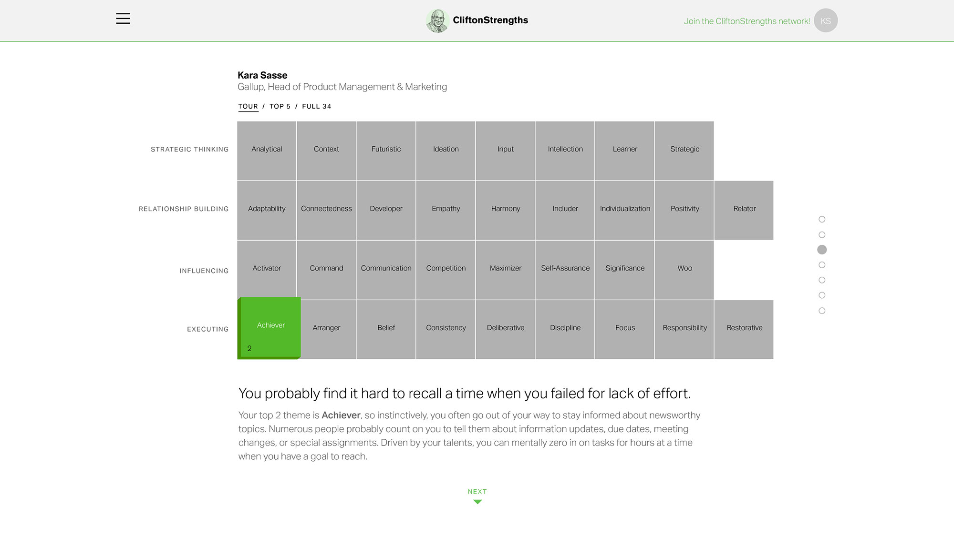Select the first page indicator dot
The width and height of the screenshot is (954, 536).
coord(822,219)
